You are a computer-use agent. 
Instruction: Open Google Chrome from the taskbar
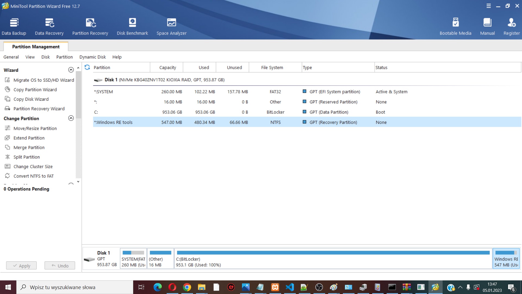[187, 287]
